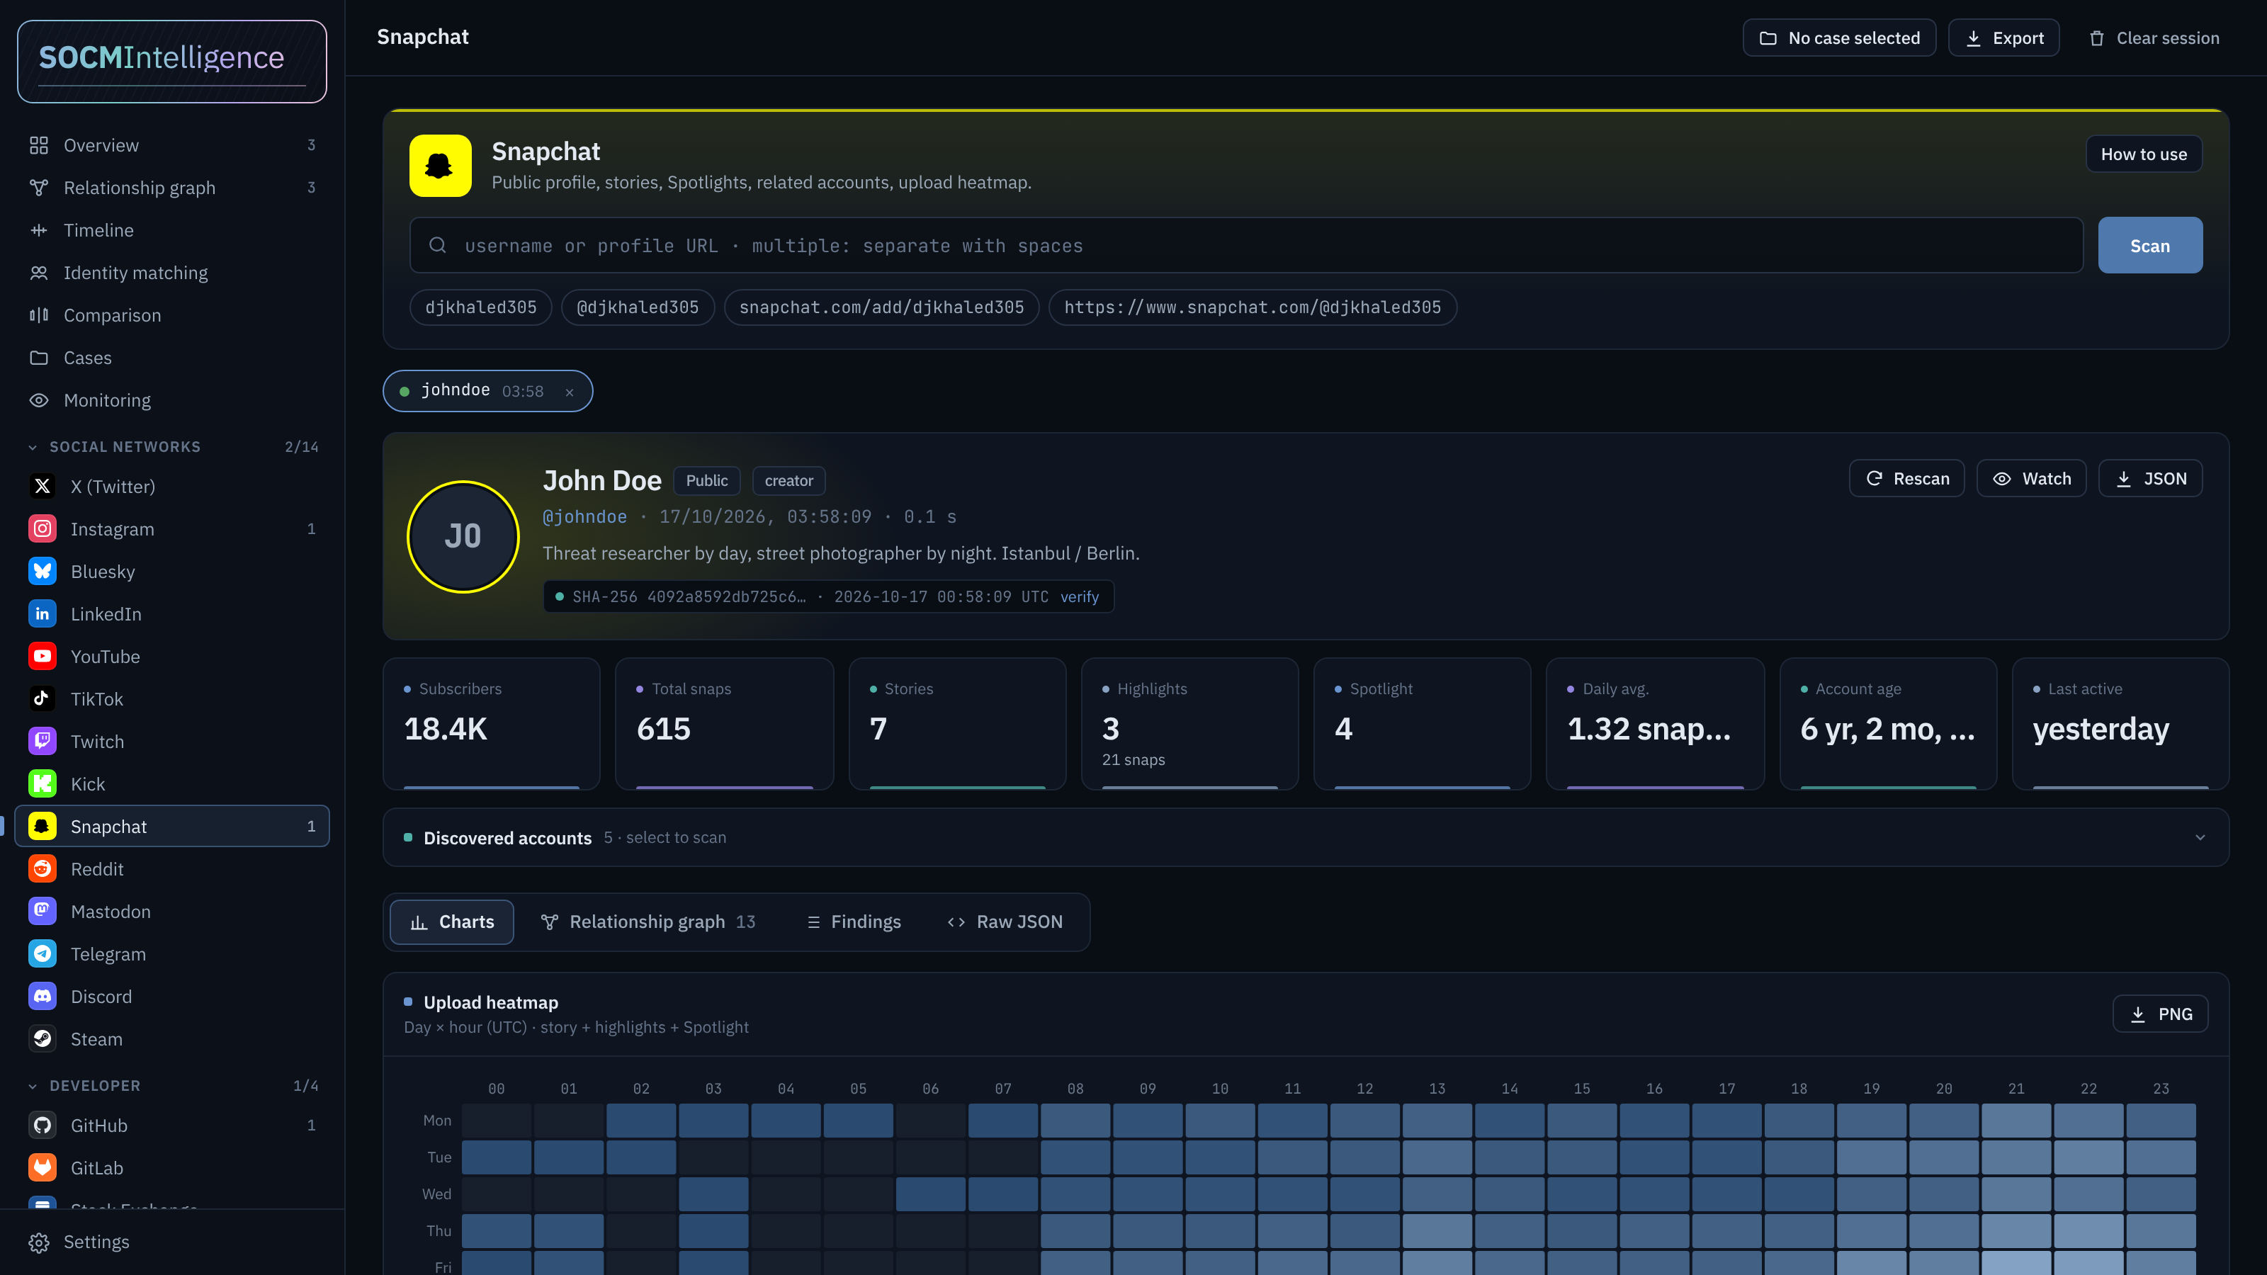Select the TikTok sidebar icon
This screenshot has height=1275, width=2267.
coord(43,698)
